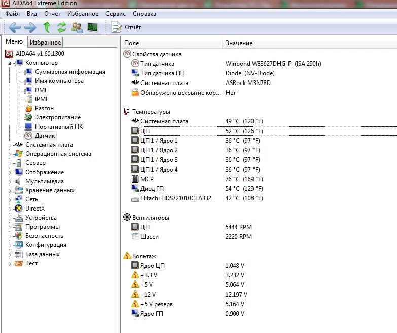The height and width of the screenshot is (333, 397).
Task: Refresh sensor data with green arrows icon
Action: 61,27
